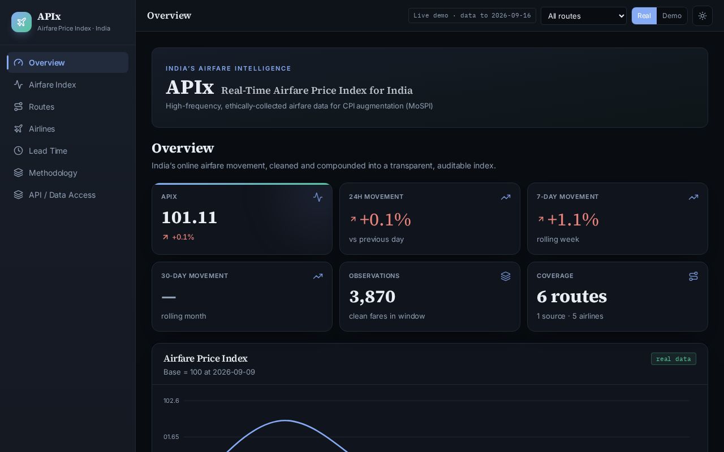
Task: Click the 'rolling month' caption
Action: (x=184, y=316)
